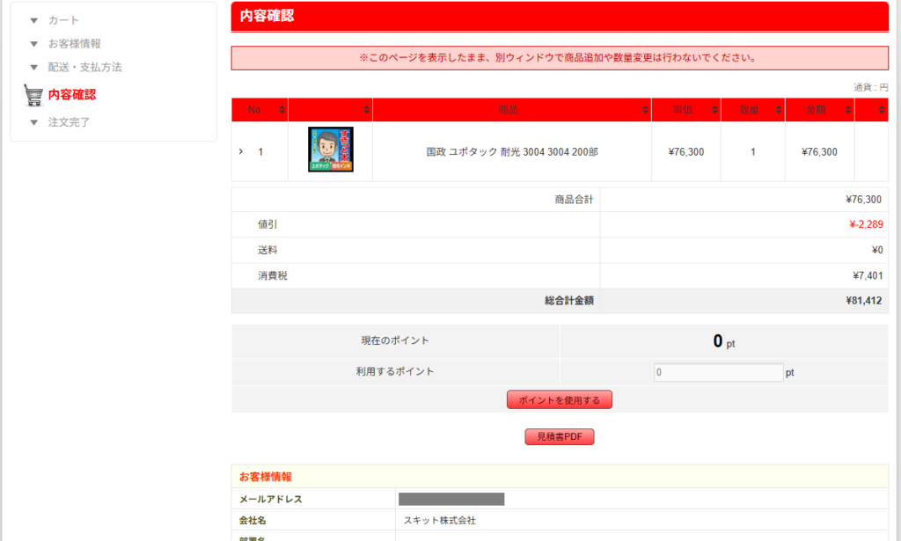Go to カート step in sidebar

(63, 21)
